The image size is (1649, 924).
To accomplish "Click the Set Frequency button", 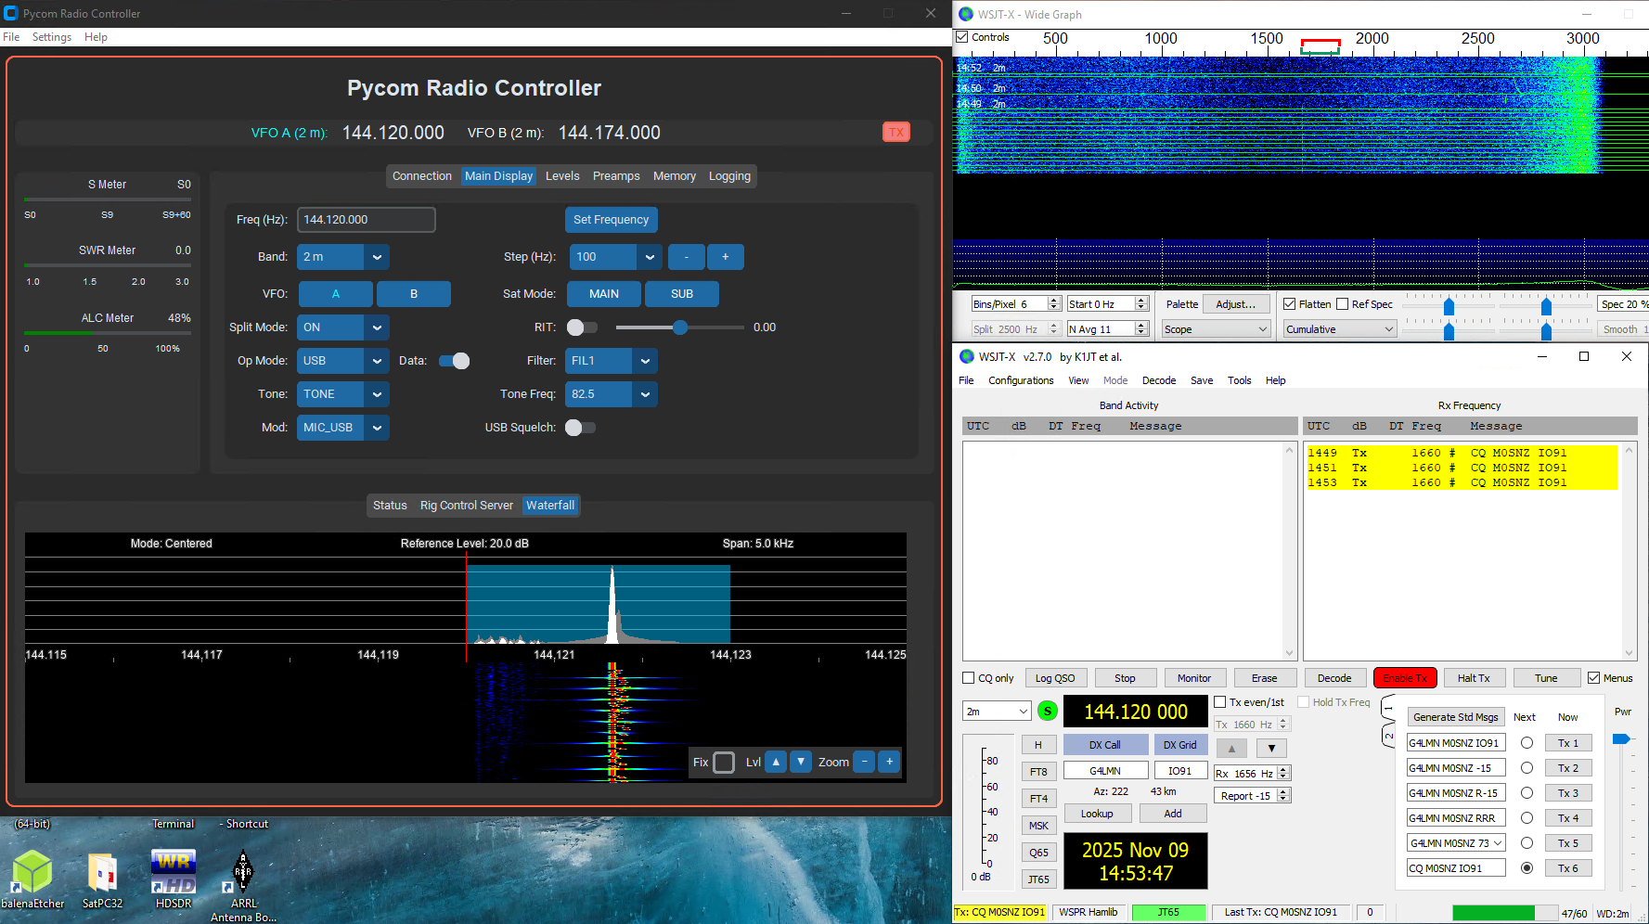I will pos(611,220).
